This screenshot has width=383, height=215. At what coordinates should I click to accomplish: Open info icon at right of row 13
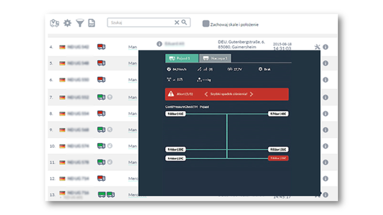pos(325,195)
